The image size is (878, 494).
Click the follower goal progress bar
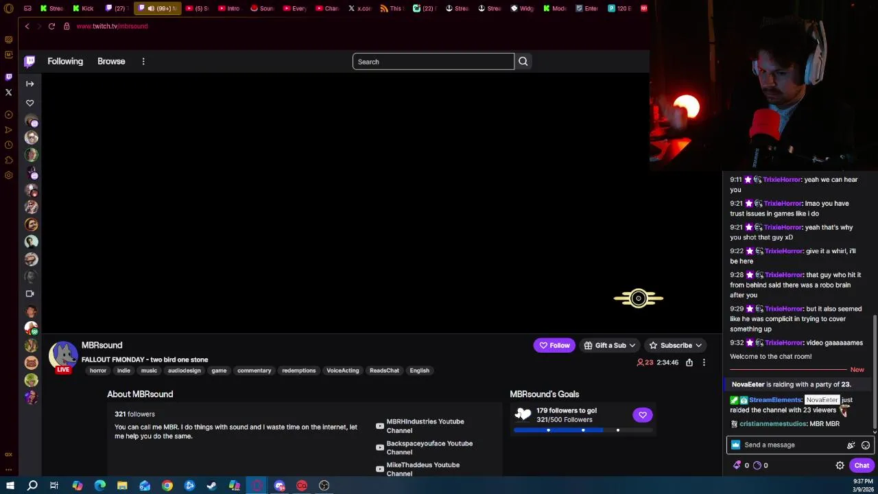pos(582,430)
